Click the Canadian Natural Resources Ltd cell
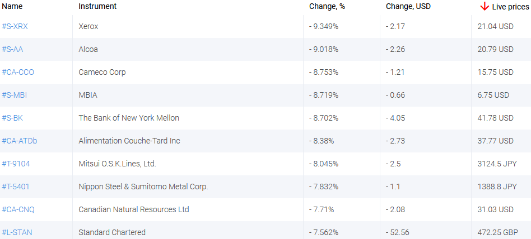Screen dimensions: 531x239 point(134,209)
